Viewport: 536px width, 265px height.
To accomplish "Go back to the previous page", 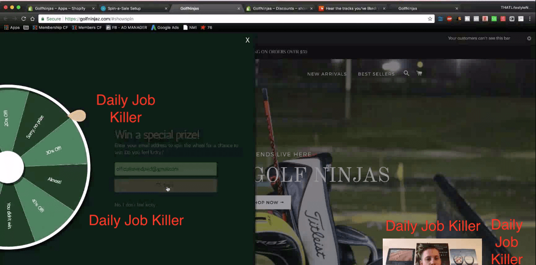I will [x=6, y=19].
